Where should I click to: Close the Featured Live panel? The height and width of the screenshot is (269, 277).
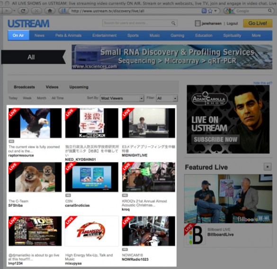point(268,167)
